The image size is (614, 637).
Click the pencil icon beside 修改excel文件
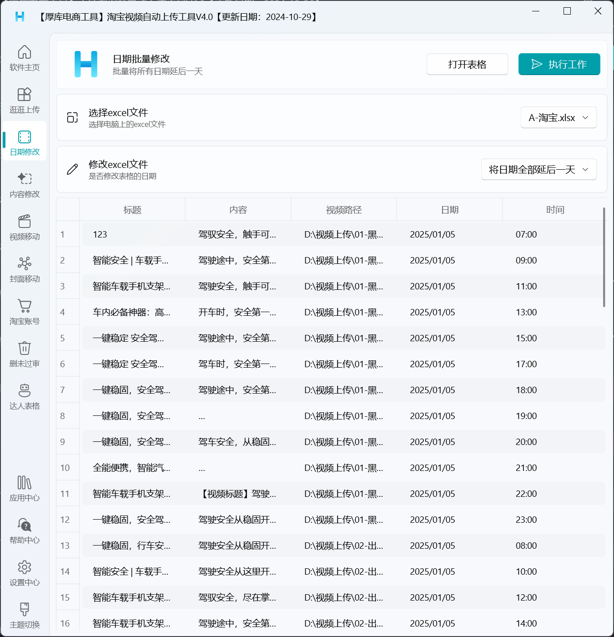[72, 169]
